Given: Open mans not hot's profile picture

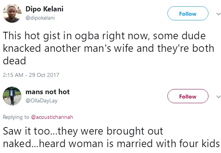Looking at the screenshot, I should pyautogui.click(x=12, y=96).
